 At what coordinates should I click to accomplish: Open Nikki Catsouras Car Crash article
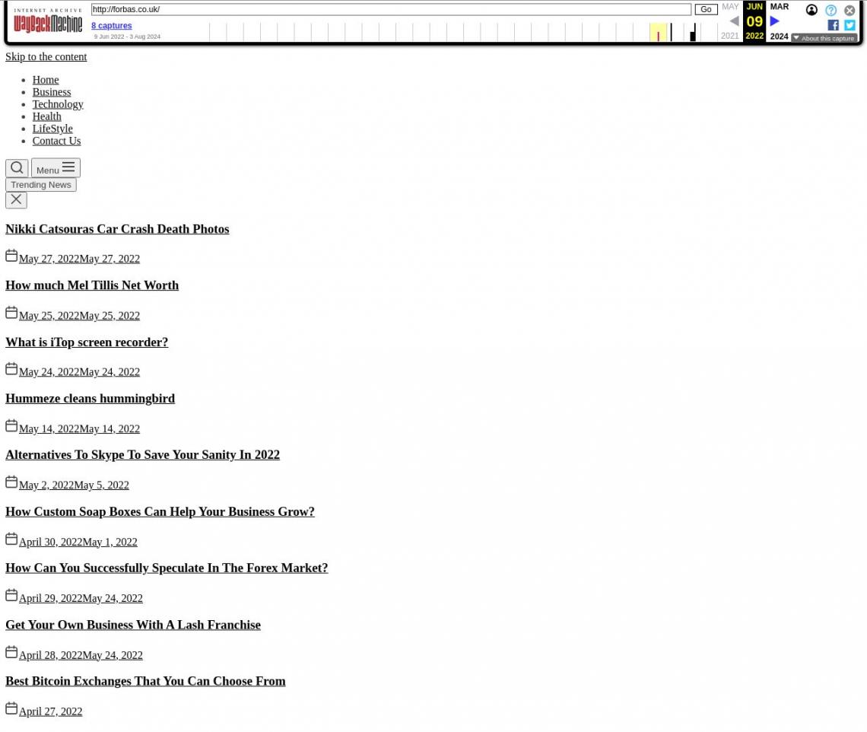(117, 229)
